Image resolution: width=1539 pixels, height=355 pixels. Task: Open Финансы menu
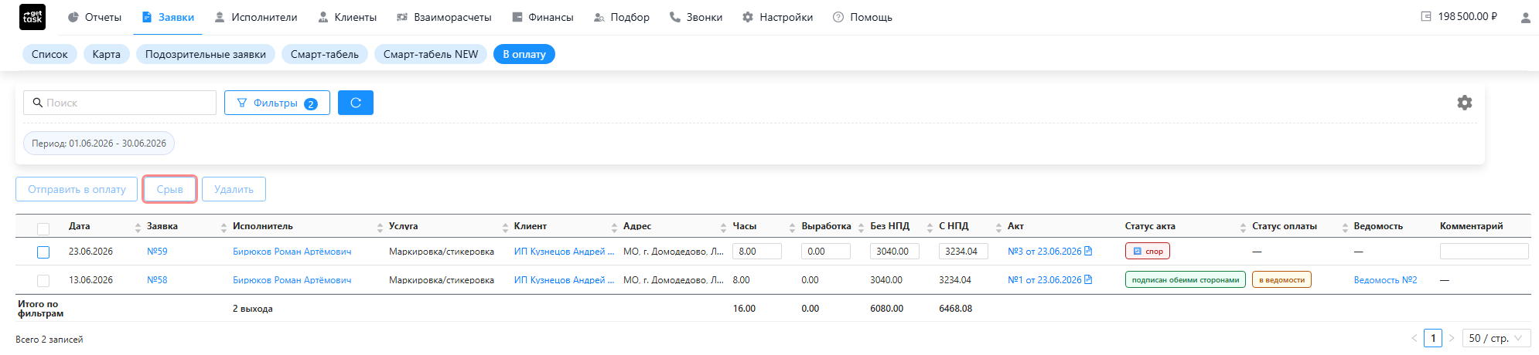542,17
